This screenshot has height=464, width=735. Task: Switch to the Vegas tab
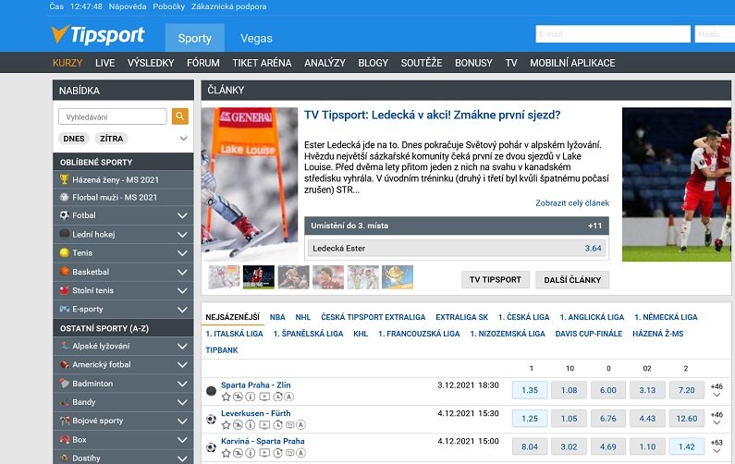tap(256, 38)
